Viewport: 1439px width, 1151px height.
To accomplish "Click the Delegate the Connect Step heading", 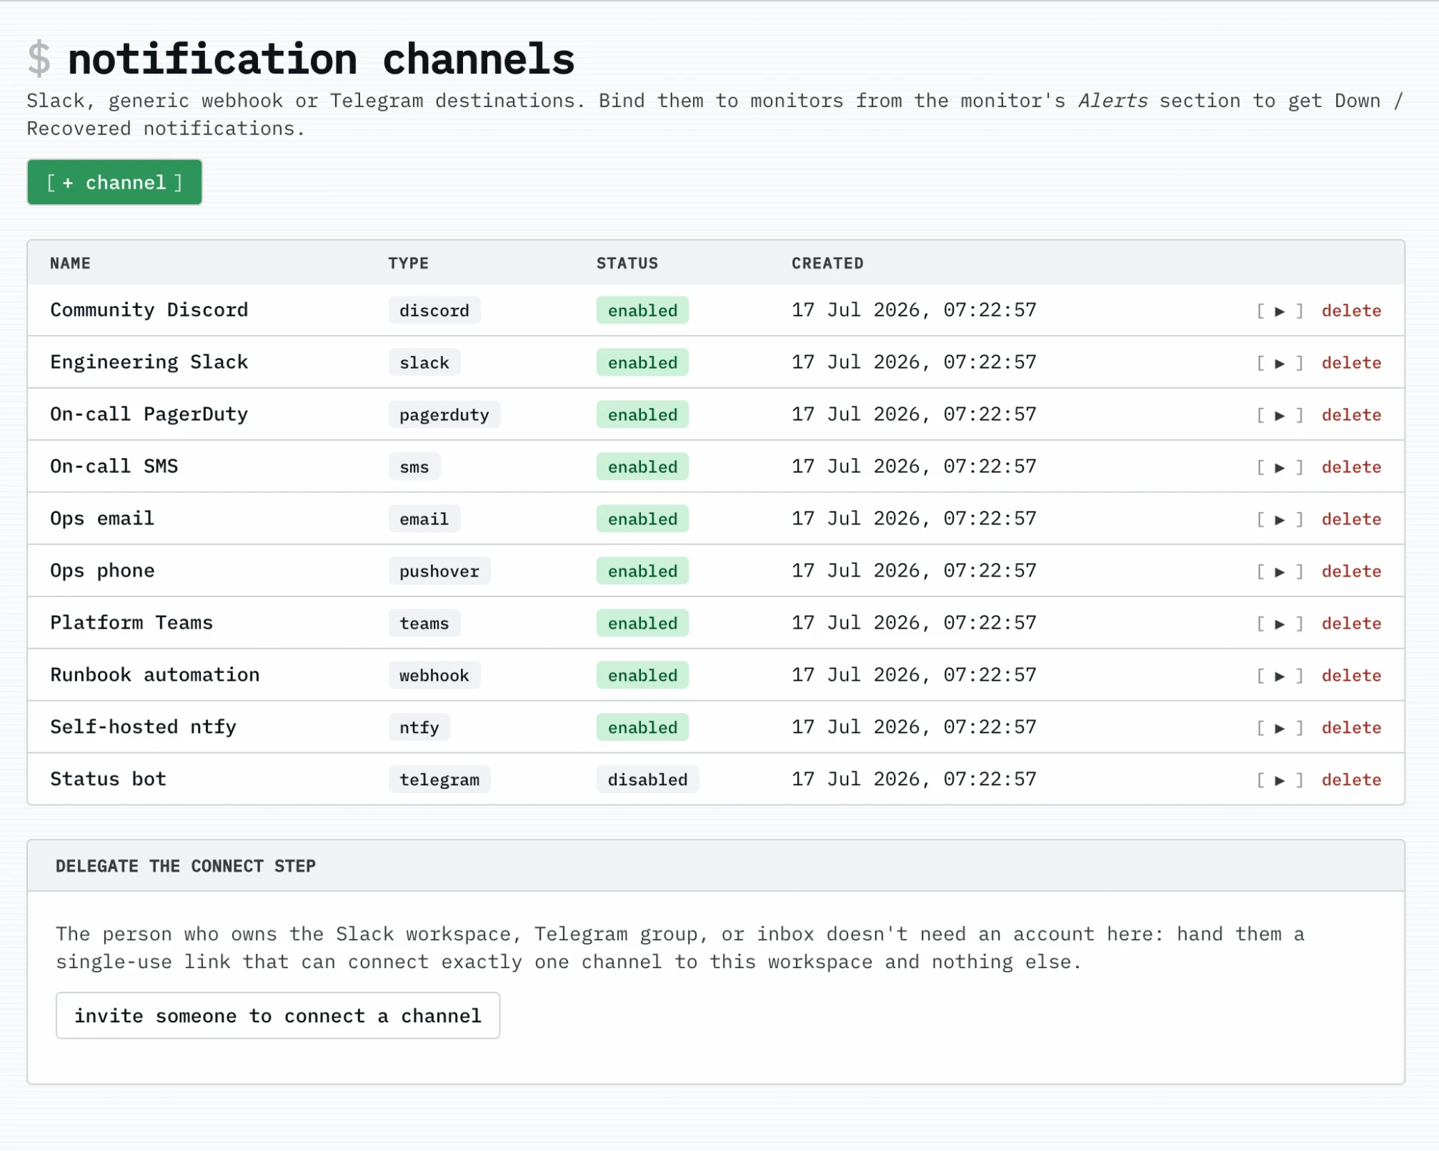I will click(x=186, y=866).
